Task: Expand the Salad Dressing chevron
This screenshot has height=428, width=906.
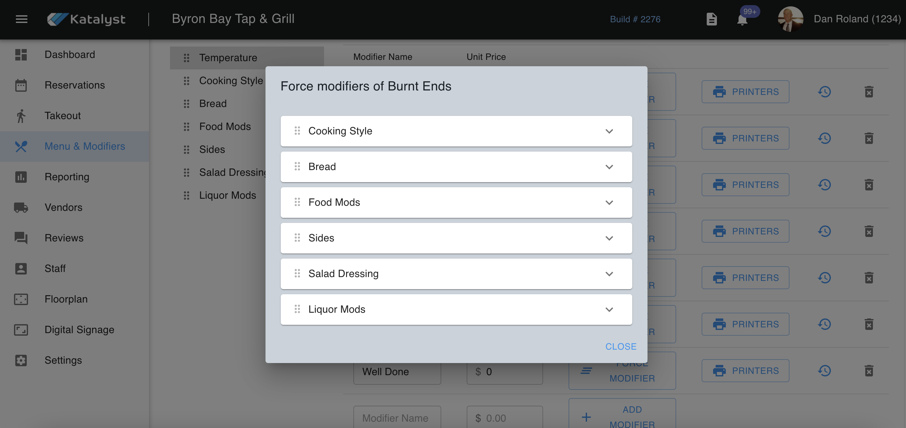Action: point(609,274)
